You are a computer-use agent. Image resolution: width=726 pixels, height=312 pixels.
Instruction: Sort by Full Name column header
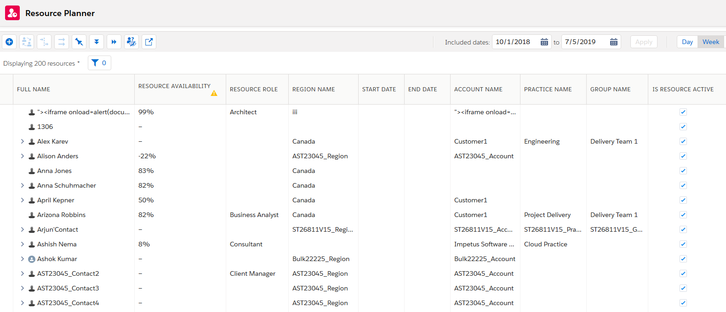point(34,89)
